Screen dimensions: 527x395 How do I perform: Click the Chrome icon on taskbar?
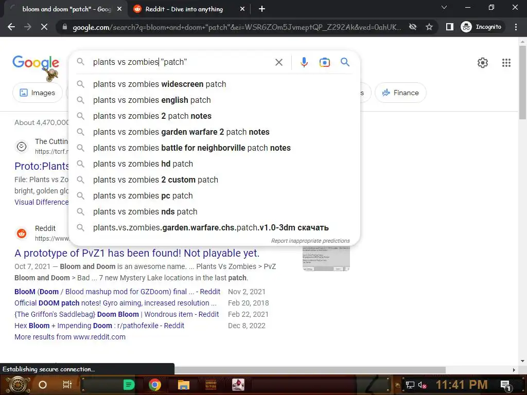click(x=155, y=385)
